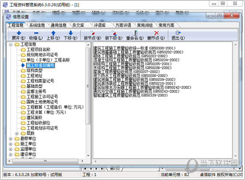245x180 pixels.
Task: Click the GB50300-2001 standard line
Action: click(x=135, y=48)
